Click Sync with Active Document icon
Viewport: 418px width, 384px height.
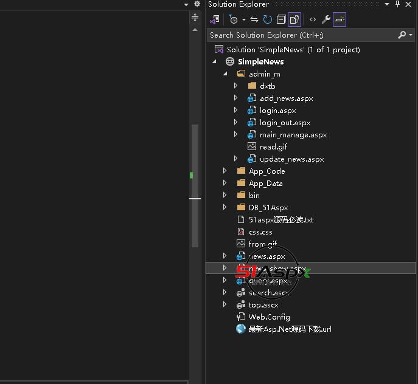point(254,19)
